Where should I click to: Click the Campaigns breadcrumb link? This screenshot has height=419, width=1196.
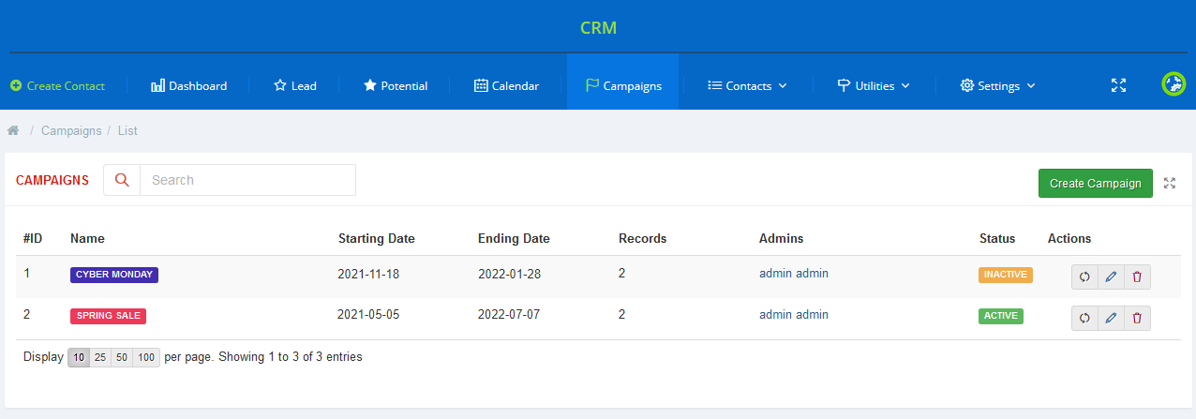(71, 130)
